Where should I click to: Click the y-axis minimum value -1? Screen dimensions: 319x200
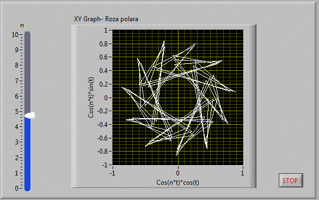tap(105, 165)
